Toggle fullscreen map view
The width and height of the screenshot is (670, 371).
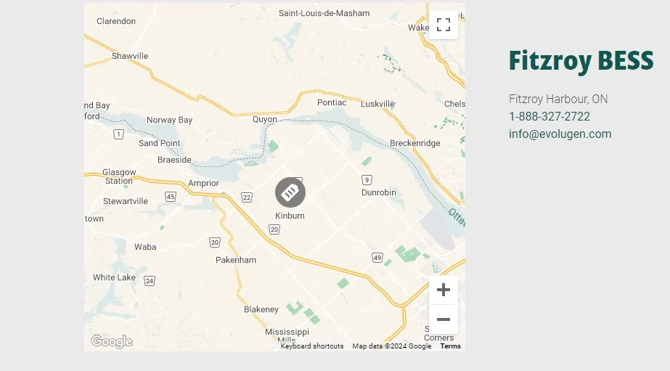(444, 25)
